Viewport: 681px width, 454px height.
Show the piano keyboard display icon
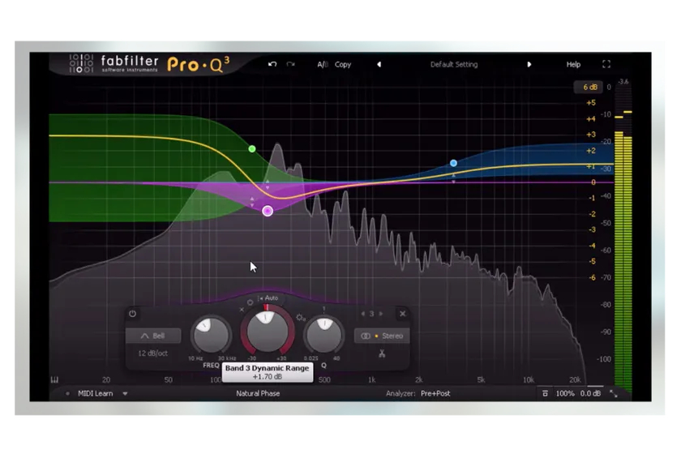pyautogui.click(x=55, y=379)
